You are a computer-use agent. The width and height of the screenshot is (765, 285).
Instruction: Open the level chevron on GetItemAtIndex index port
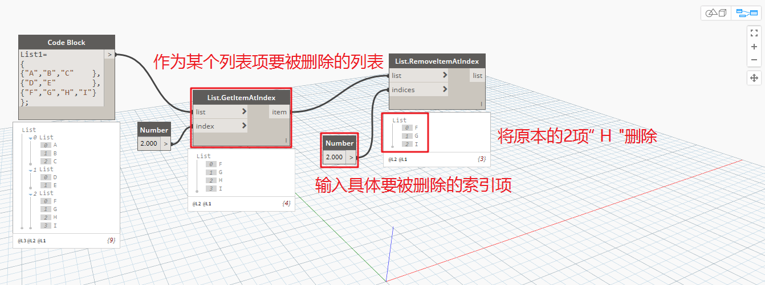(x=244, y=126)
